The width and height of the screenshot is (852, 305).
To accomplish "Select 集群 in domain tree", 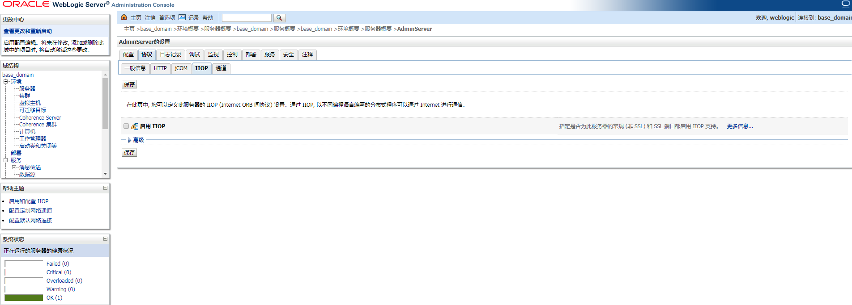I will tap(25, 96).
